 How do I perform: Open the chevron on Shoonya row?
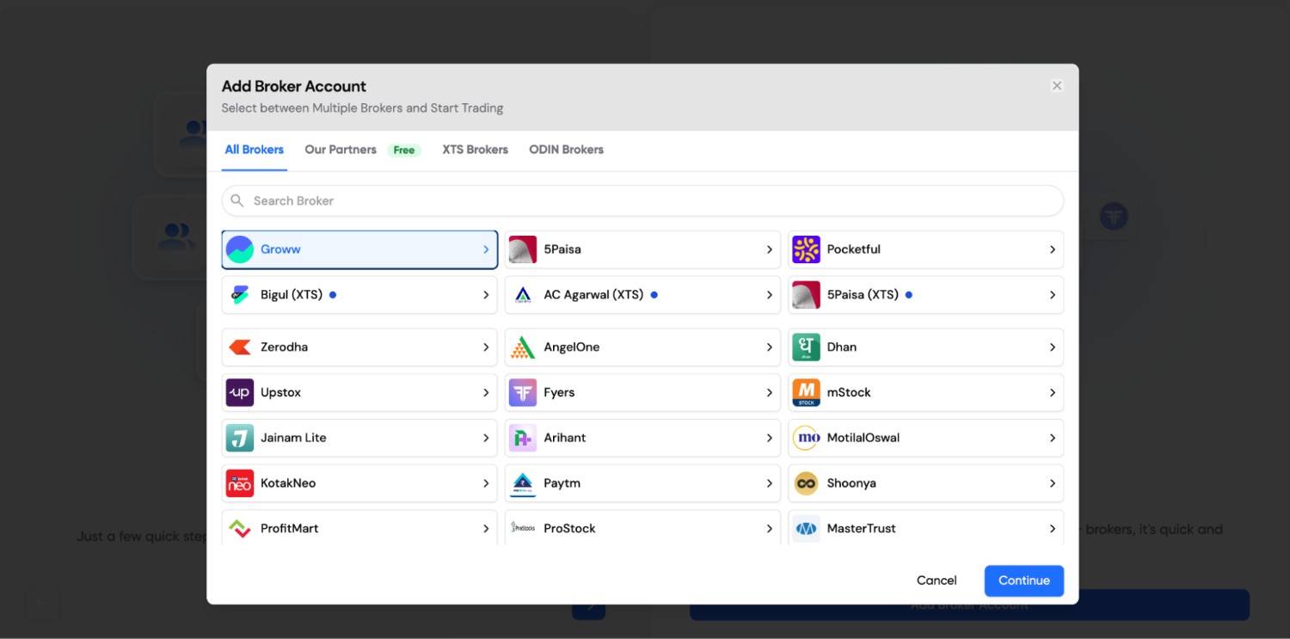1053,483
